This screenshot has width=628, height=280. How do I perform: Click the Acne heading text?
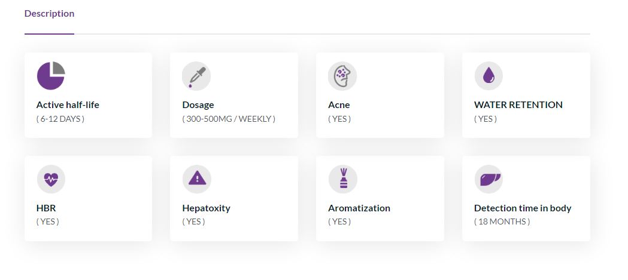(339, 105)
